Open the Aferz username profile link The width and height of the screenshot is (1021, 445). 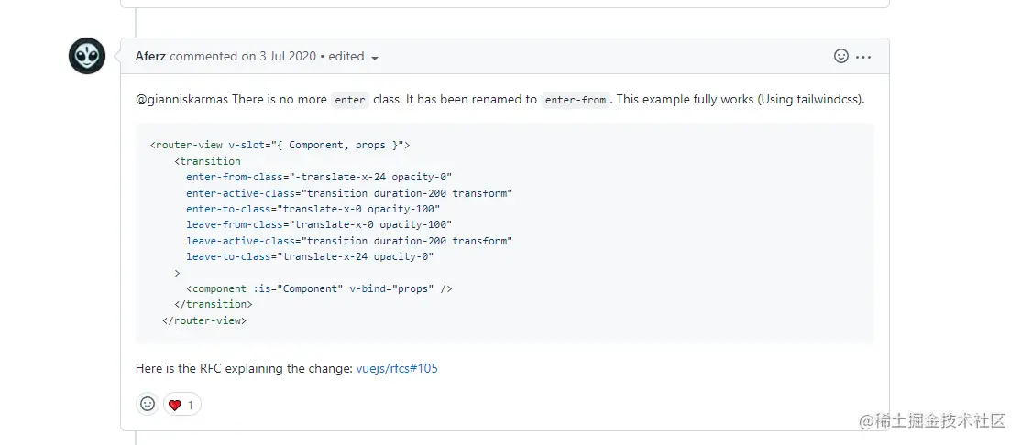150,57
